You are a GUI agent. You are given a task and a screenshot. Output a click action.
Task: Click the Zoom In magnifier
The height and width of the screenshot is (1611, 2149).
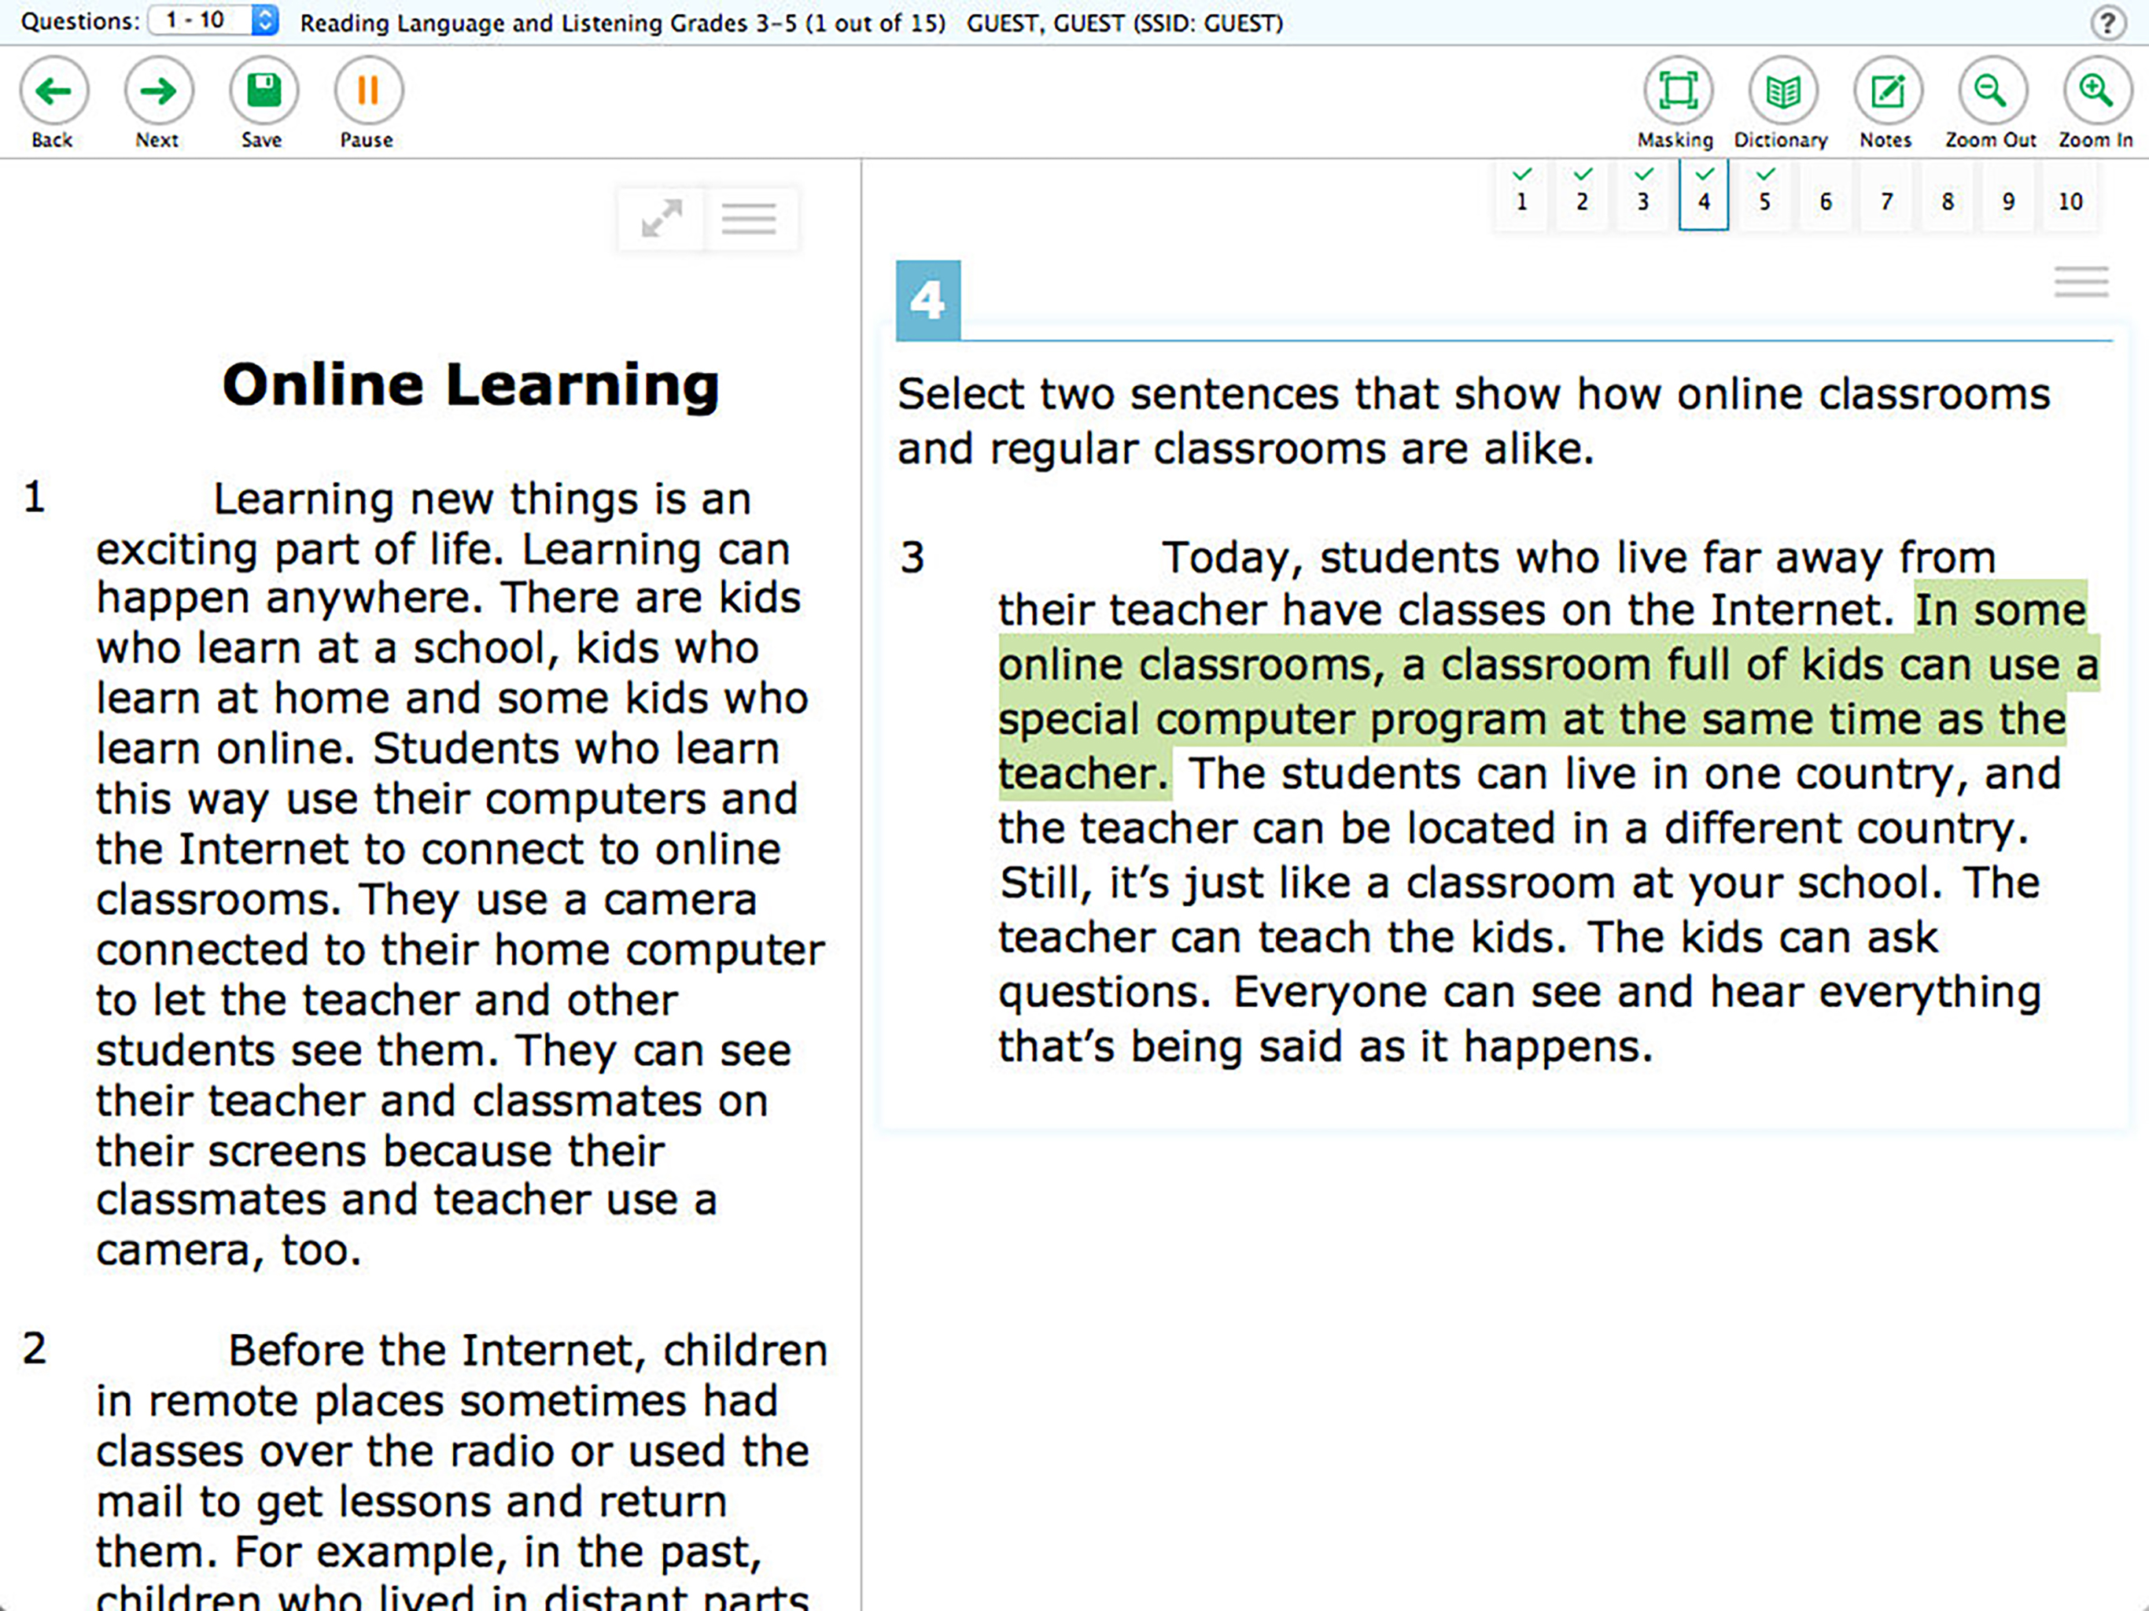(2098, 91)
